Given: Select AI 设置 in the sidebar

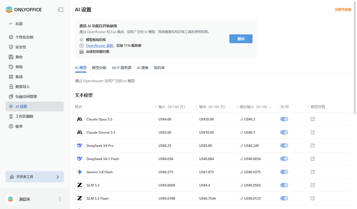Looking at the screenshot, I should [x=34, y=106].
